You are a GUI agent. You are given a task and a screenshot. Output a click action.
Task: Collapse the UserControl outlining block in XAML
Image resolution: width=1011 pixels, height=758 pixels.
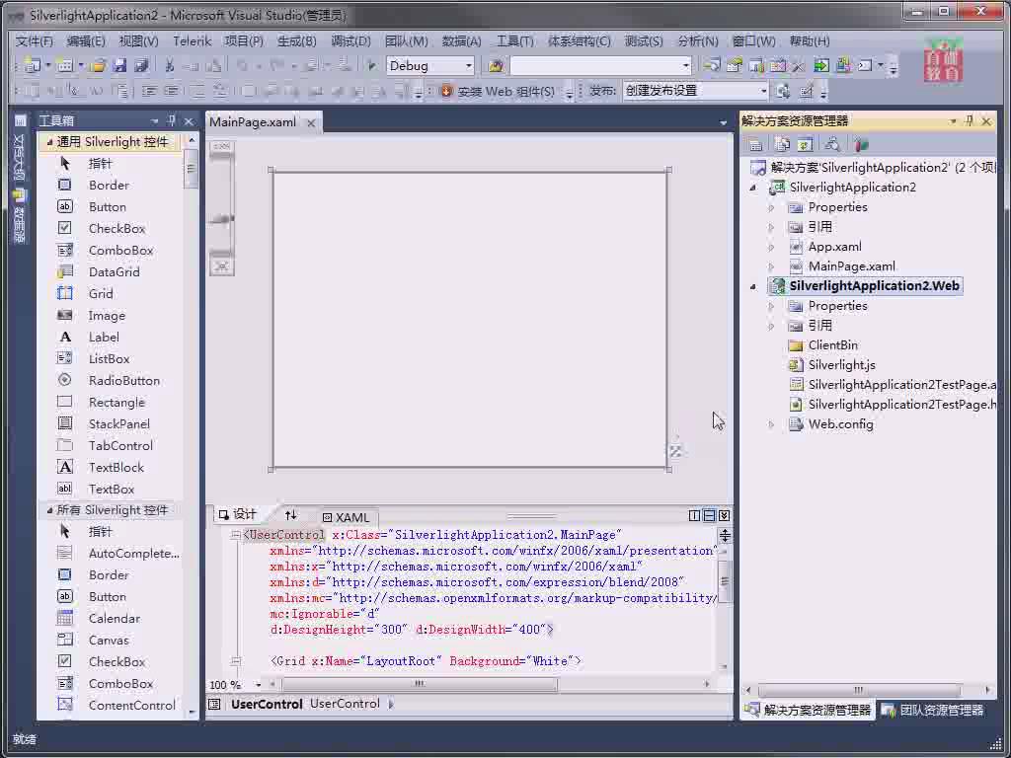[235, 535]
